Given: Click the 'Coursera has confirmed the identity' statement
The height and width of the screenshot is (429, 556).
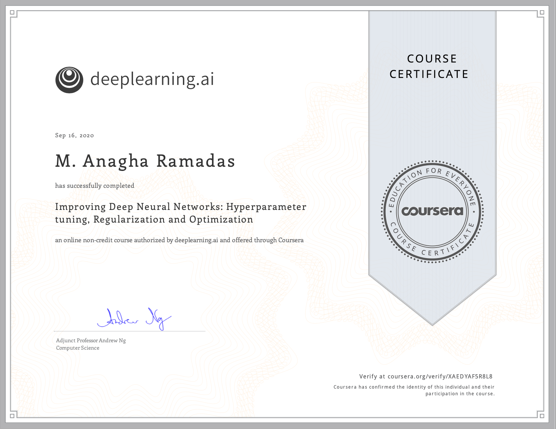Looking at the screenshot, I should click(x=414, y=390).
